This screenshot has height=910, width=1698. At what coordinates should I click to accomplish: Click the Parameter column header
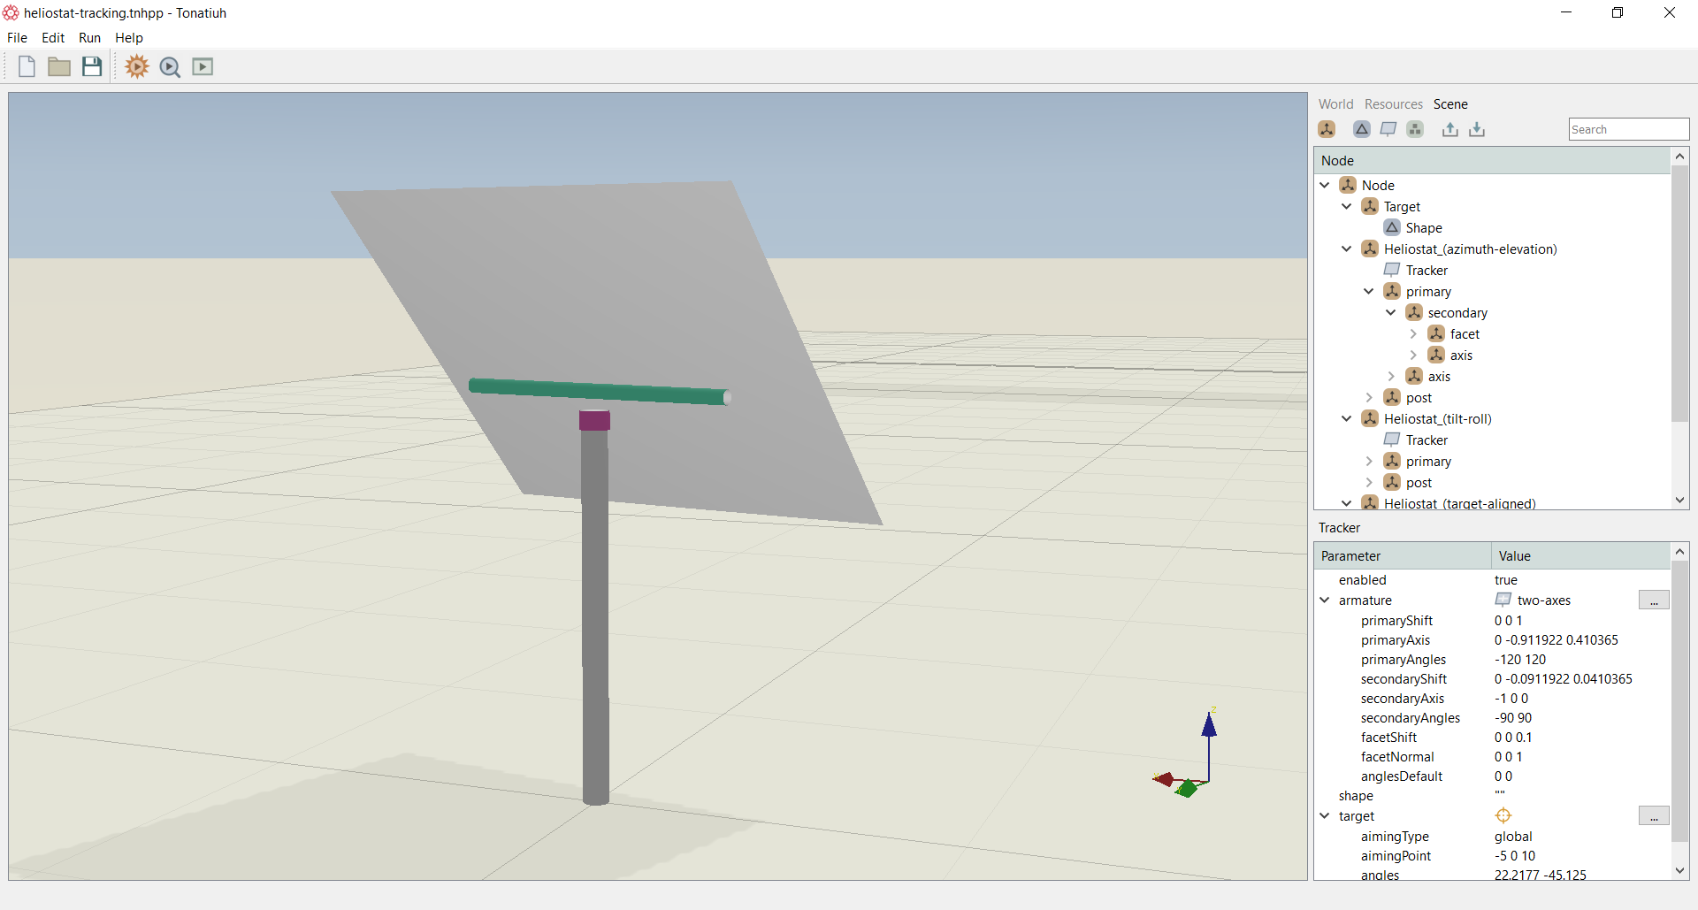tap(1403, 556)
